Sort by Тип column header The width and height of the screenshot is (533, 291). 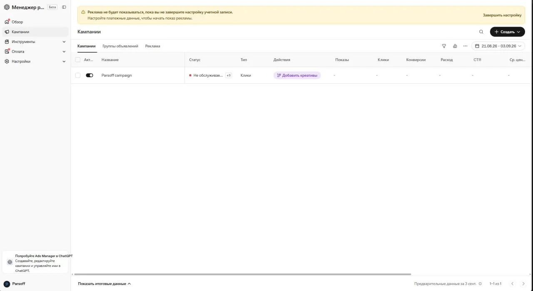[244, 60]
